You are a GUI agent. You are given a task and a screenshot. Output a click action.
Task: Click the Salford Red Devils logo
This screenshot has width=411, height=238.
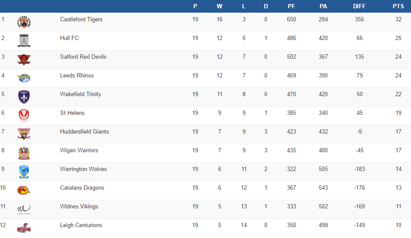click(x=24, y=60)
